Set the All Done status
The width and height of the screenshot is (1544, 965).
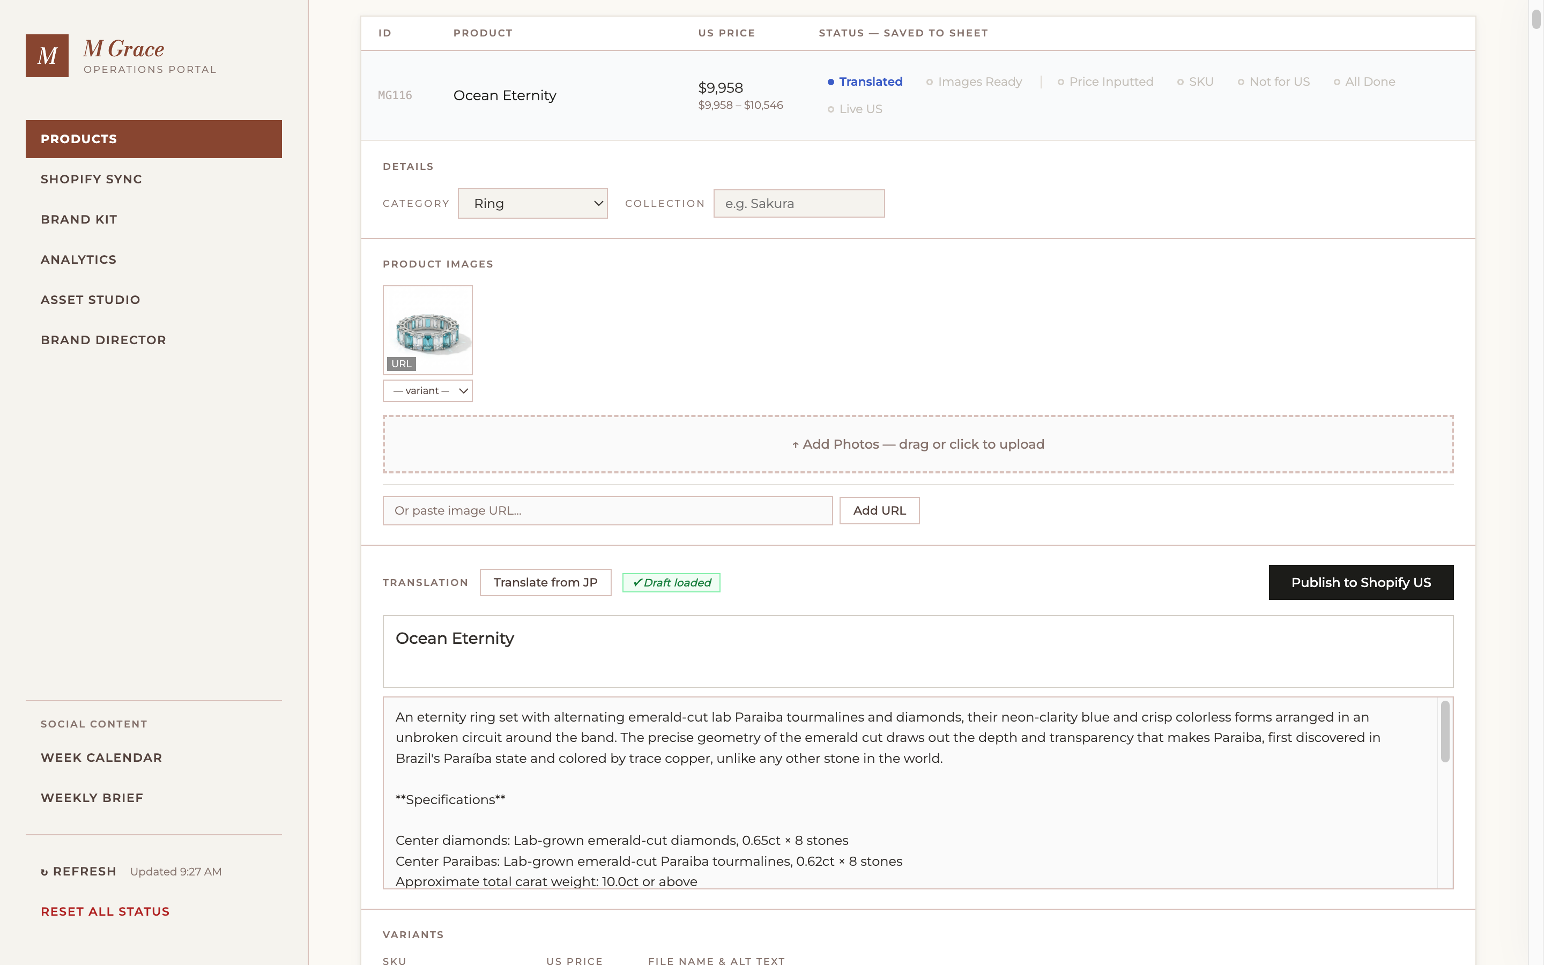tap(1364, 81)
